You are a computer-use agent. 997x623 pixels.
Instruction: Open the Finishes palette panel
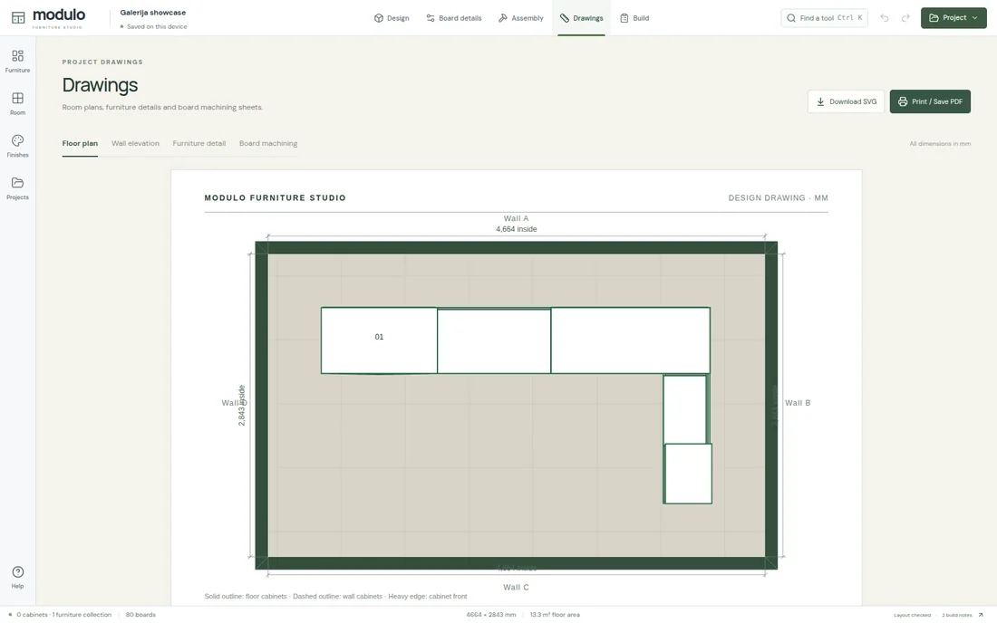(18, 146)
